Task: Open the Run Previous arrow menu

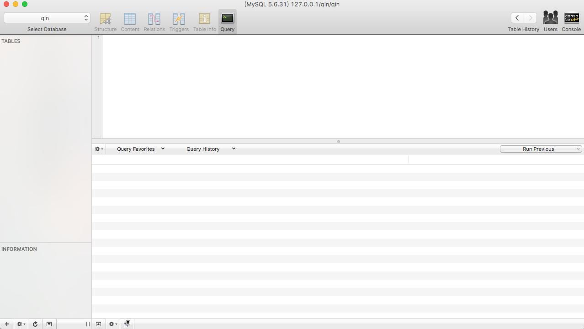Action: [578, 149]
